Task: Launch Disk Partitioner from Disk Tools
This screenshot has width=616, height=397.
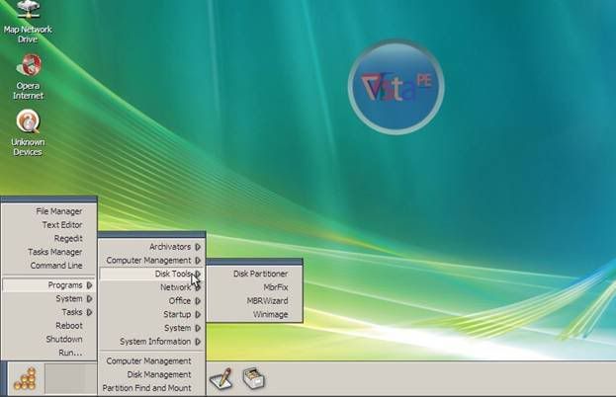Action: [x=254, y=274]
